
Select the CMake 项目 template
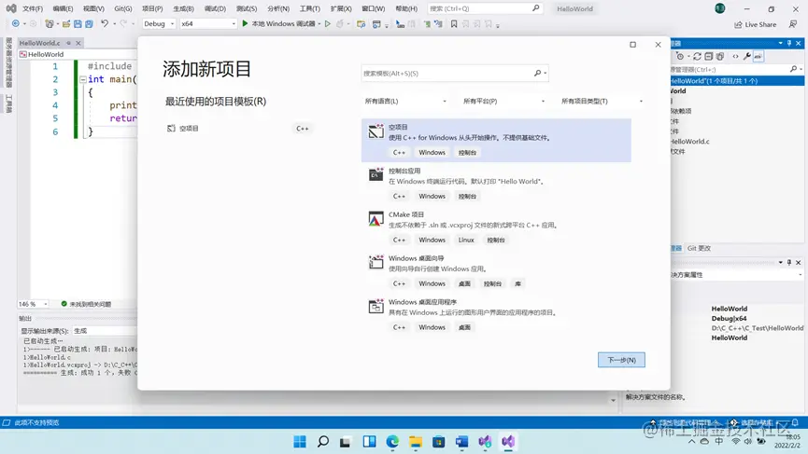pyautogui.click(x=496, y=227)
